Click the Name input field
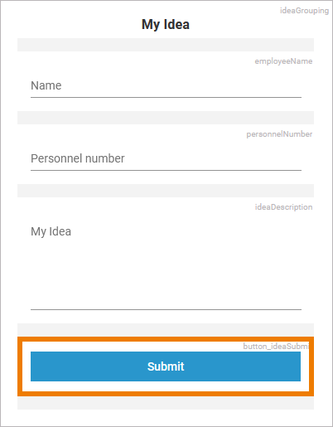 [x=166, y=86]
